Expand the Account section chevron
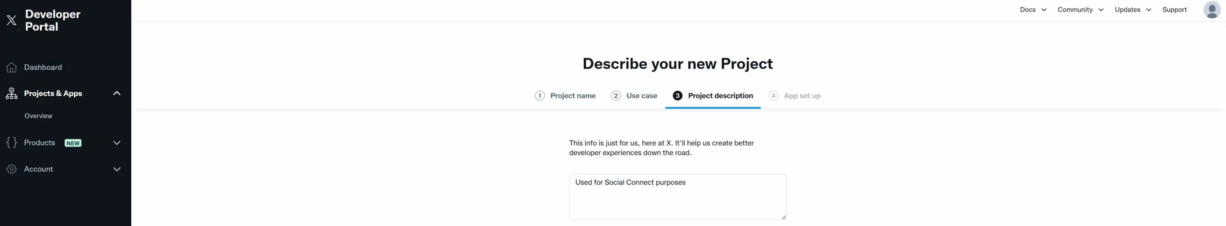Viewport: 1226px width, 226px height. click(x=117, y=169)
